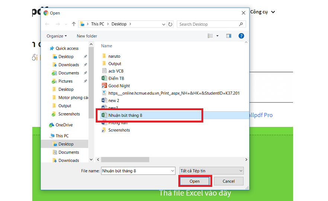Refresh the Desktop folder view

[170, 24]
